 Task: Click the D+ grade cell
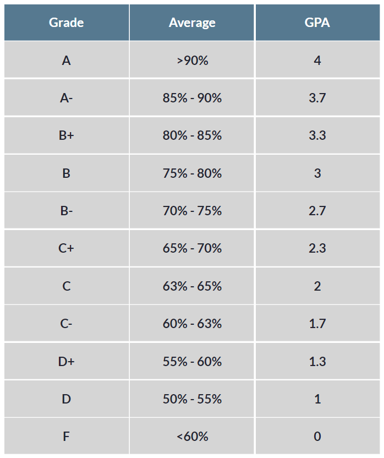pos(66,362)
